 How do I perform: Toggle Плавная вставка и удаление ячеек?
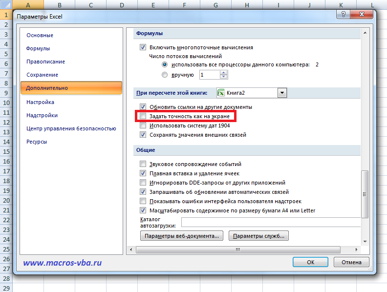143,173
